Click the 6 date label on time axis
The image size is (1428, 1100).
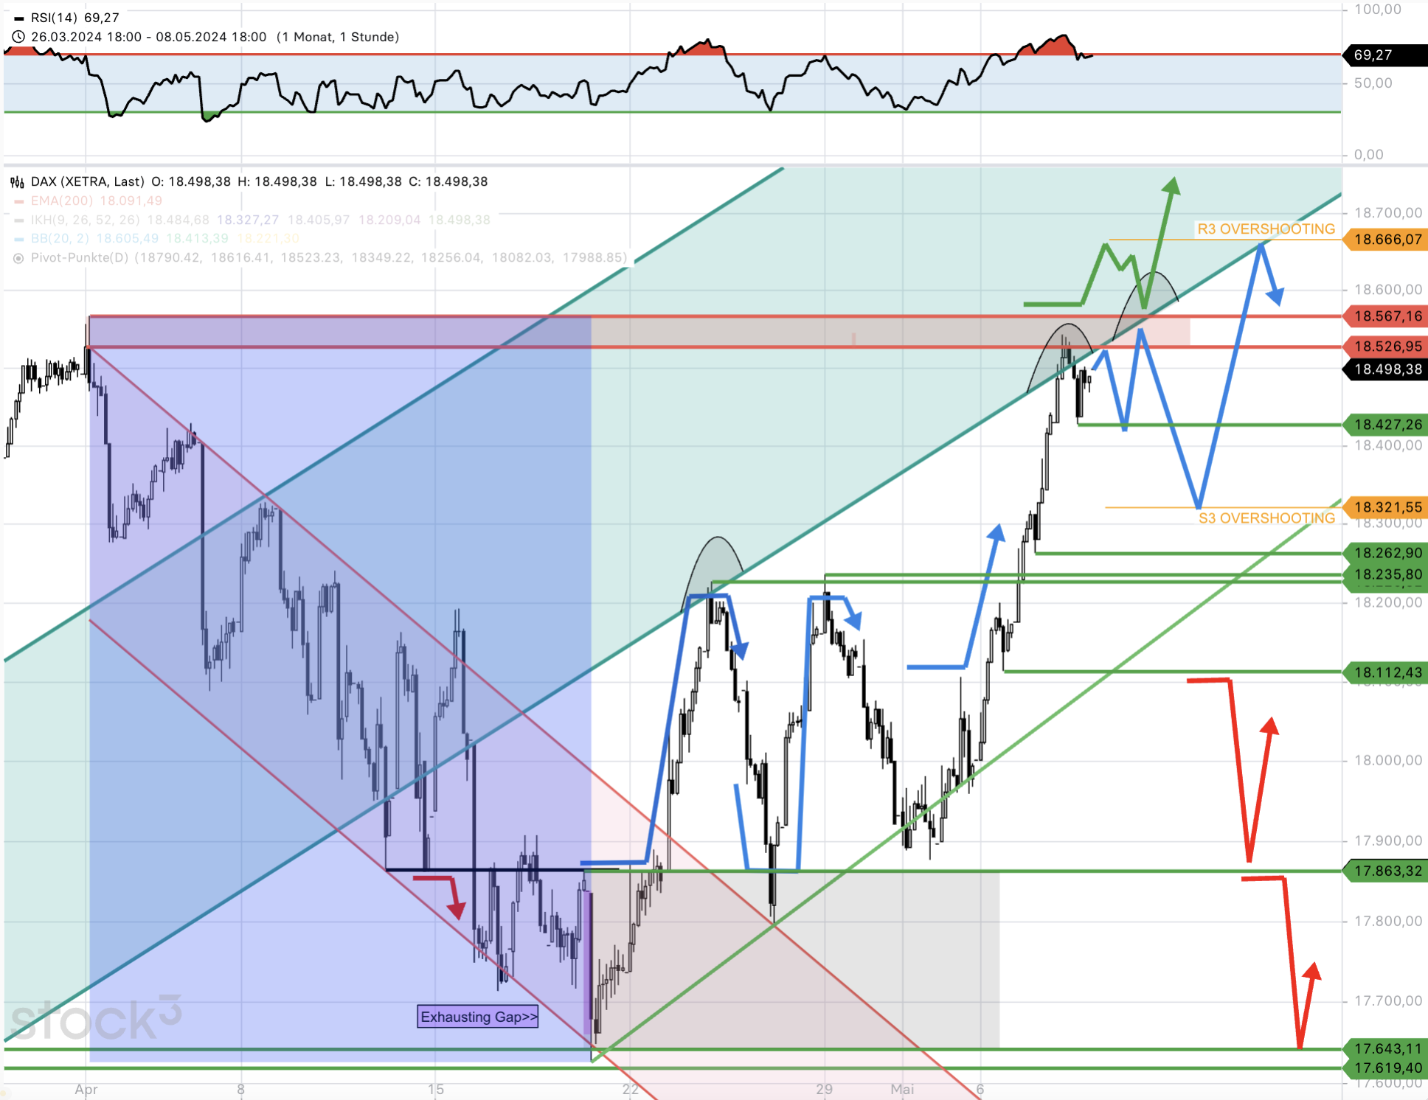point(980,1090)
